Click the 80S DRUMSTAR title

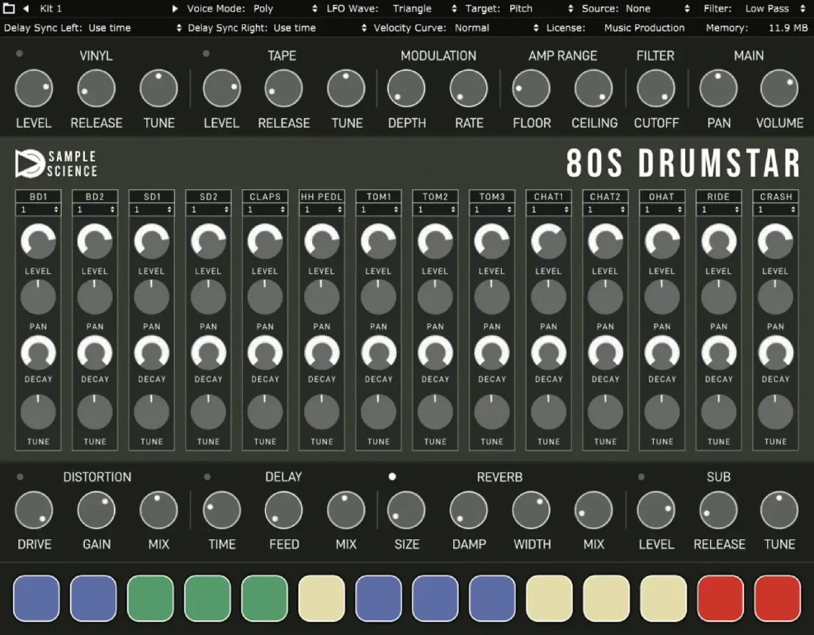[683, 163]
